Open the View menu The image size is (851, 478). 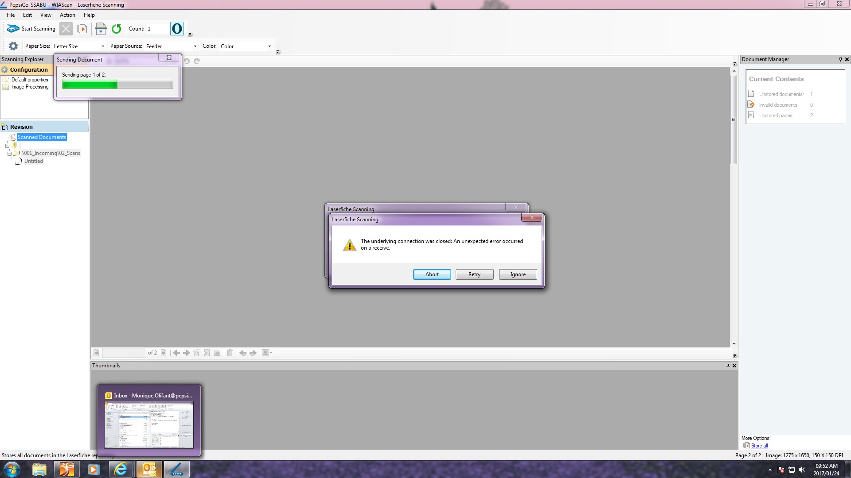pyautogui.click(x=46, y=15)
